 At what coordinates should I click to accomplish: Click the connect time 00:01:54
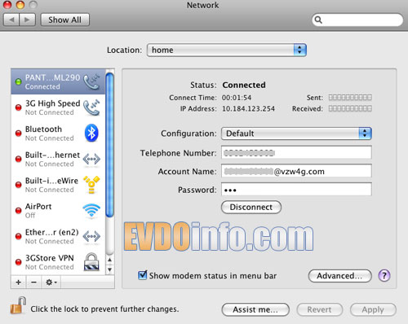click(x=237, y=98)
